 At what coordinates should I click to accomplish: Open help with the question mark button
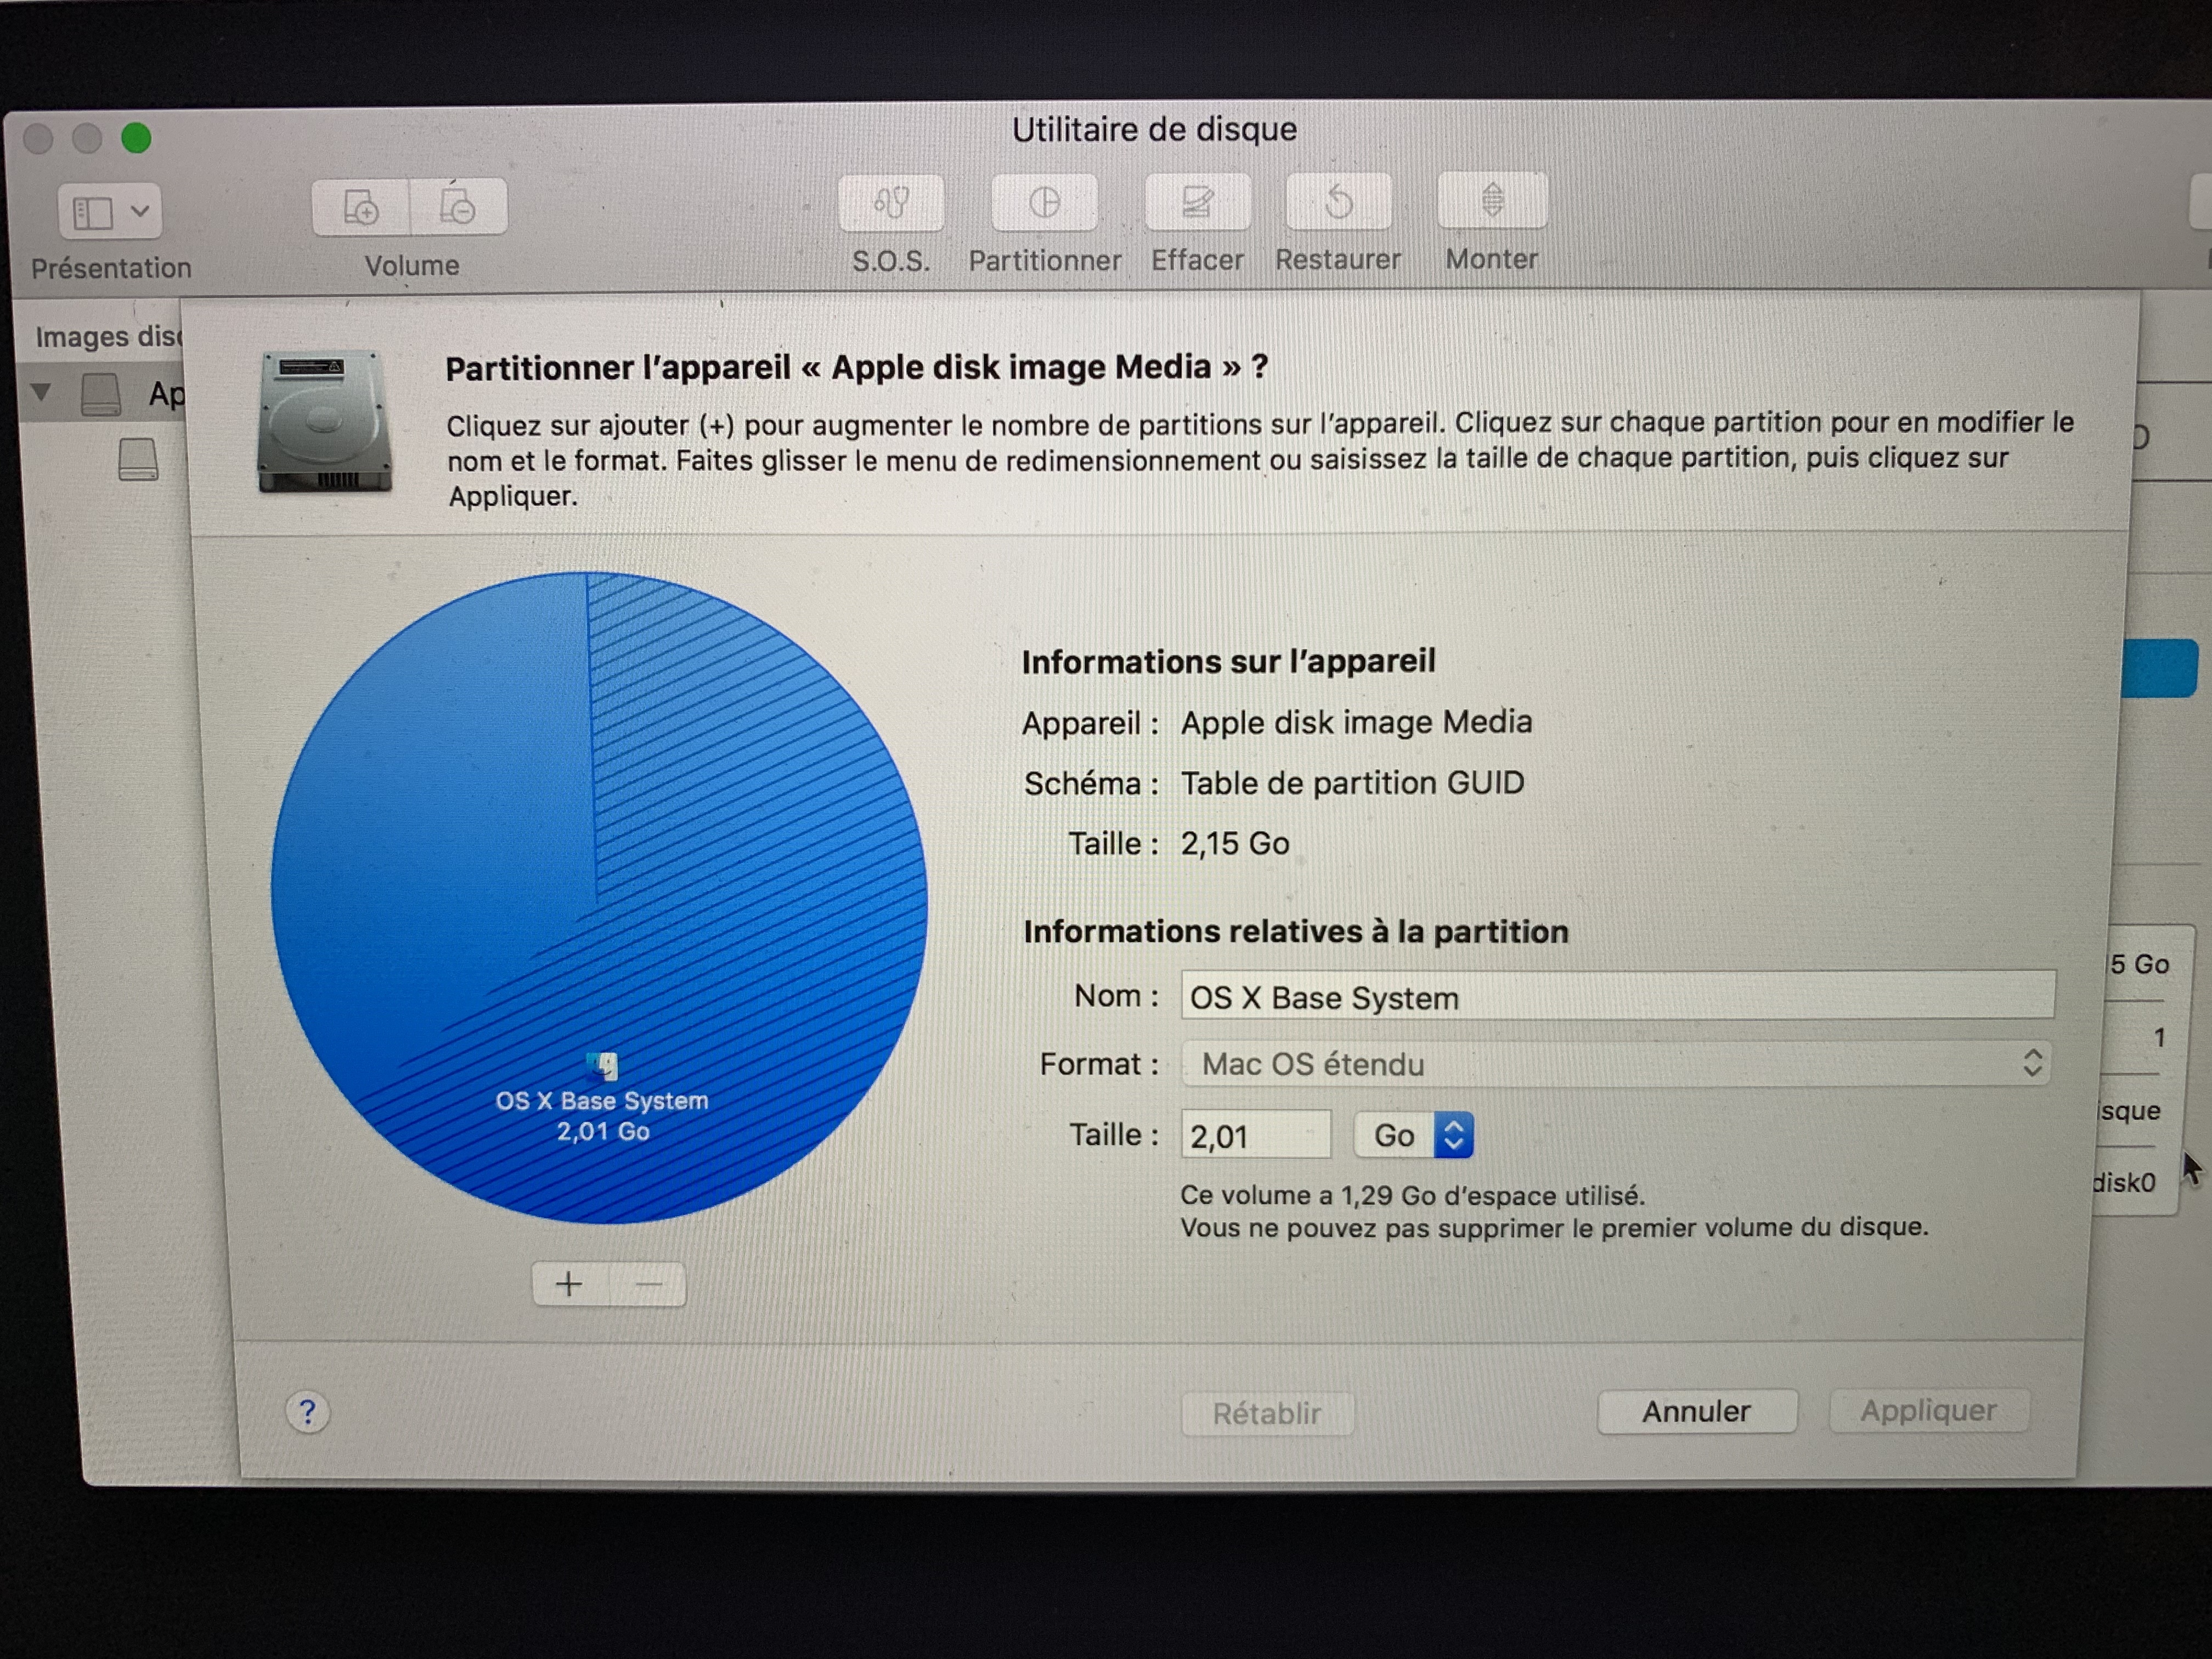[307, 1412]
